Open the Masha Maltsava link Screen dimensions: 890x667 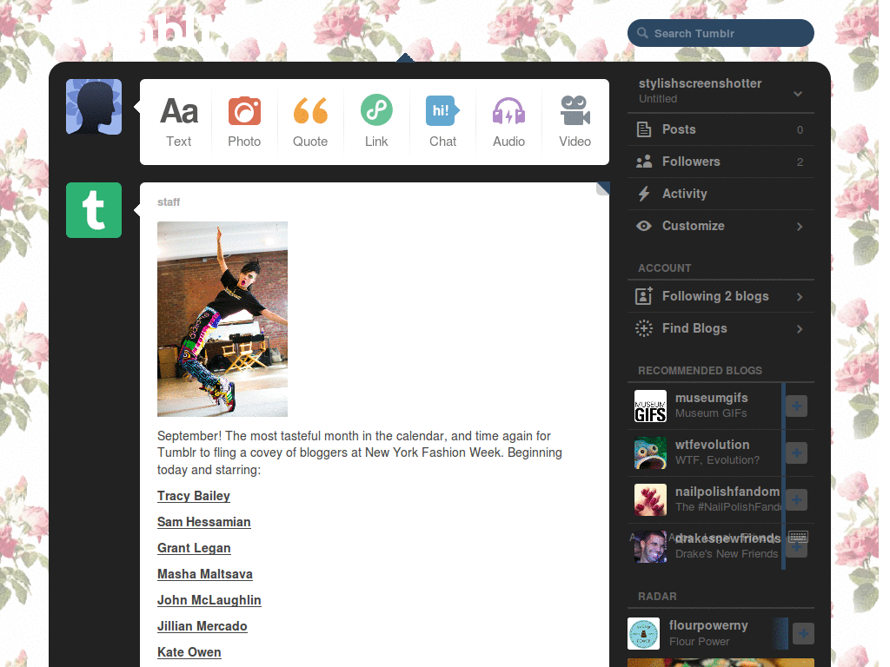[x=205, y=574]
